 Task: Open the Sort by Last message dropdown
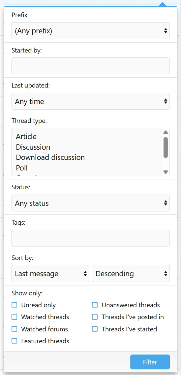tap(50, 274)
